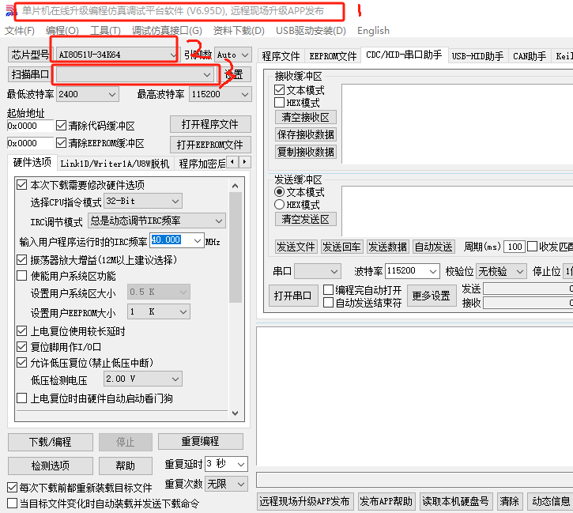The image size is (573, 513).
Task: Switch to Link1D/Writer1A/U8W脱机 tab
Action: pyautogui.click(x=115, y=164)
